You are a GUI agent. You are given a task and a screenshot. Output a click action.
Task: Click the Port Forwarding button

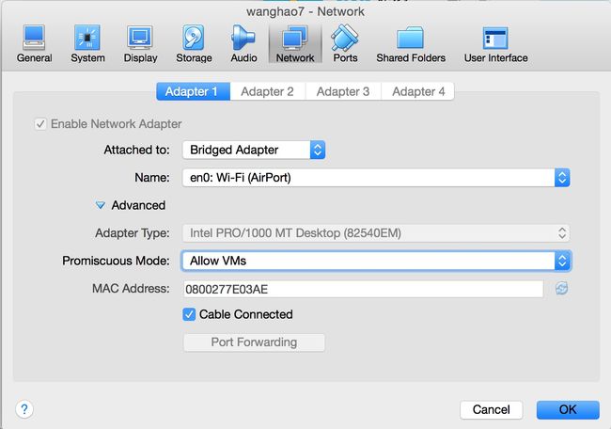tap(254, 342)
